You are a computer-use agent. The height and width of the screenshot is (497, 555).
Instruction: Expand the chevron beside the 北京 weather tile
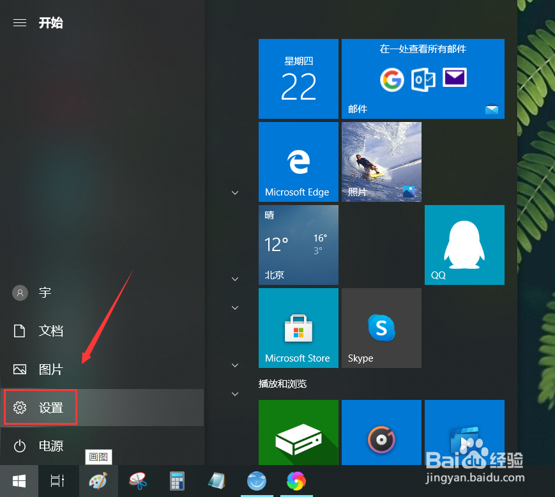pyautogui.click(x=234, y=279)
